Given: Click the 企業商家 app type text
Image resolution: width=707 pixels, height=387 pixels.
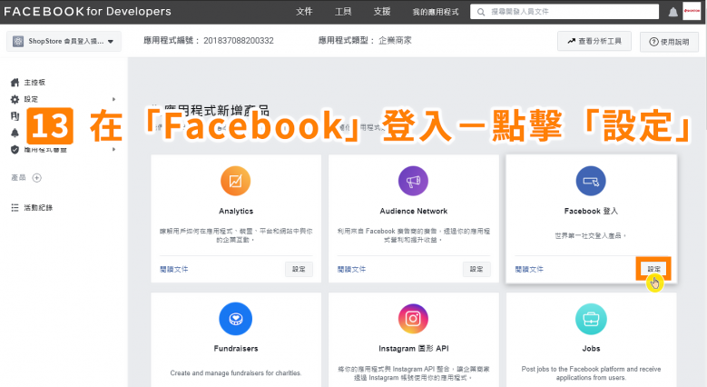Looking at the screenshot, I should coord(395,41).
